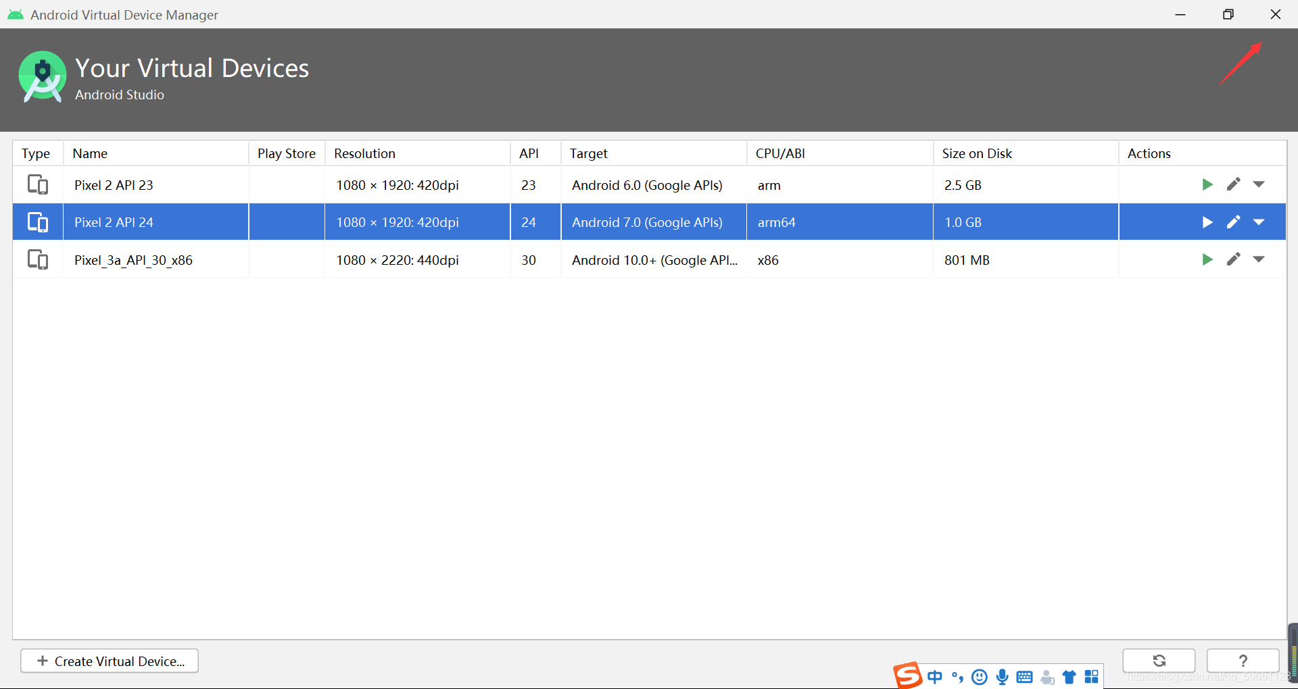Select the Pixel 2 API 23 name cell

point(156,184)
